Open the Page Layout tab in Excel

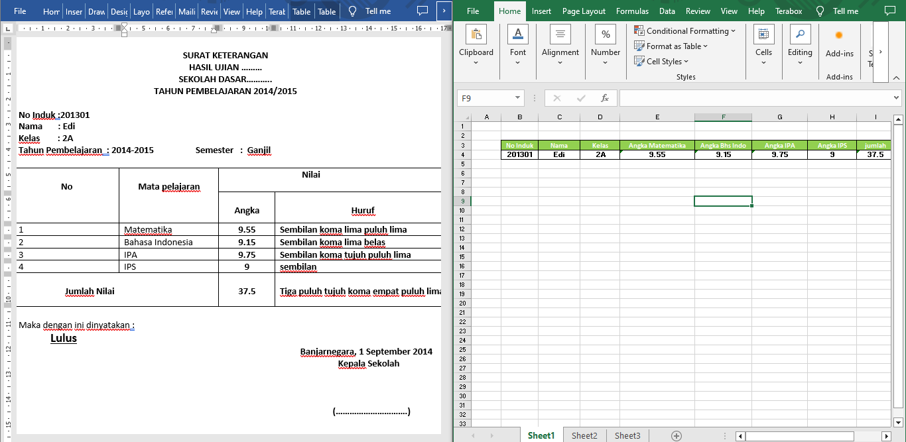pyautogui.click(x=584, y=11)
